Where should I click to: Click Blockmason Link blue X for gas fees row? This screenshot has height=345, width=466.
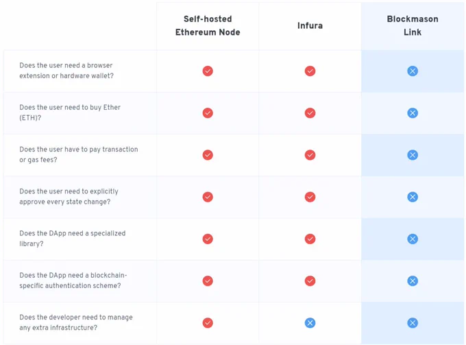pos(413,155)
